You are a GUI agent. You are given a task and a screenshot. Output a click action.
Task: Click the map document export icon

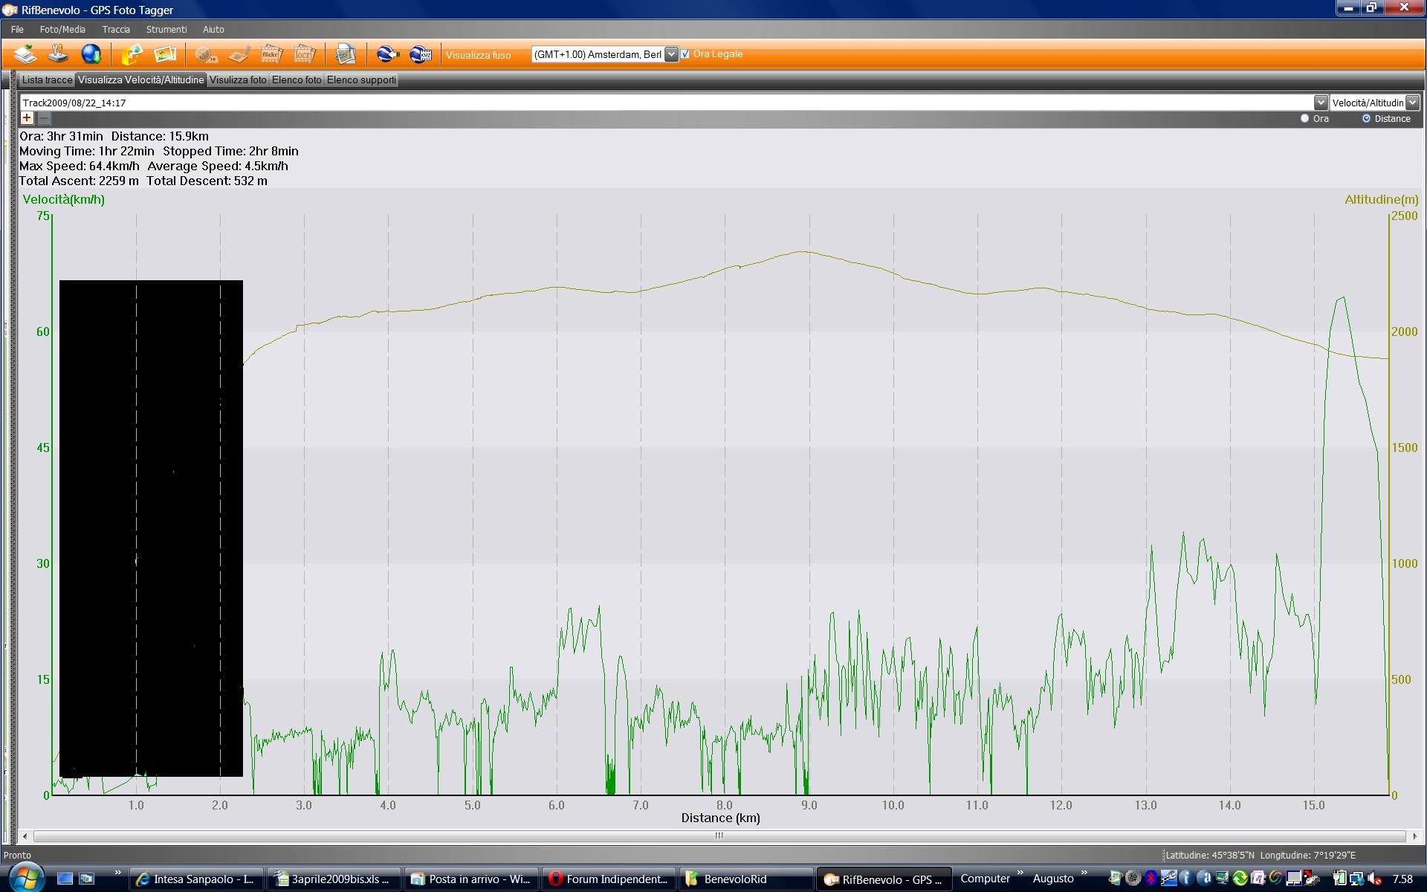tap(346, 54)
